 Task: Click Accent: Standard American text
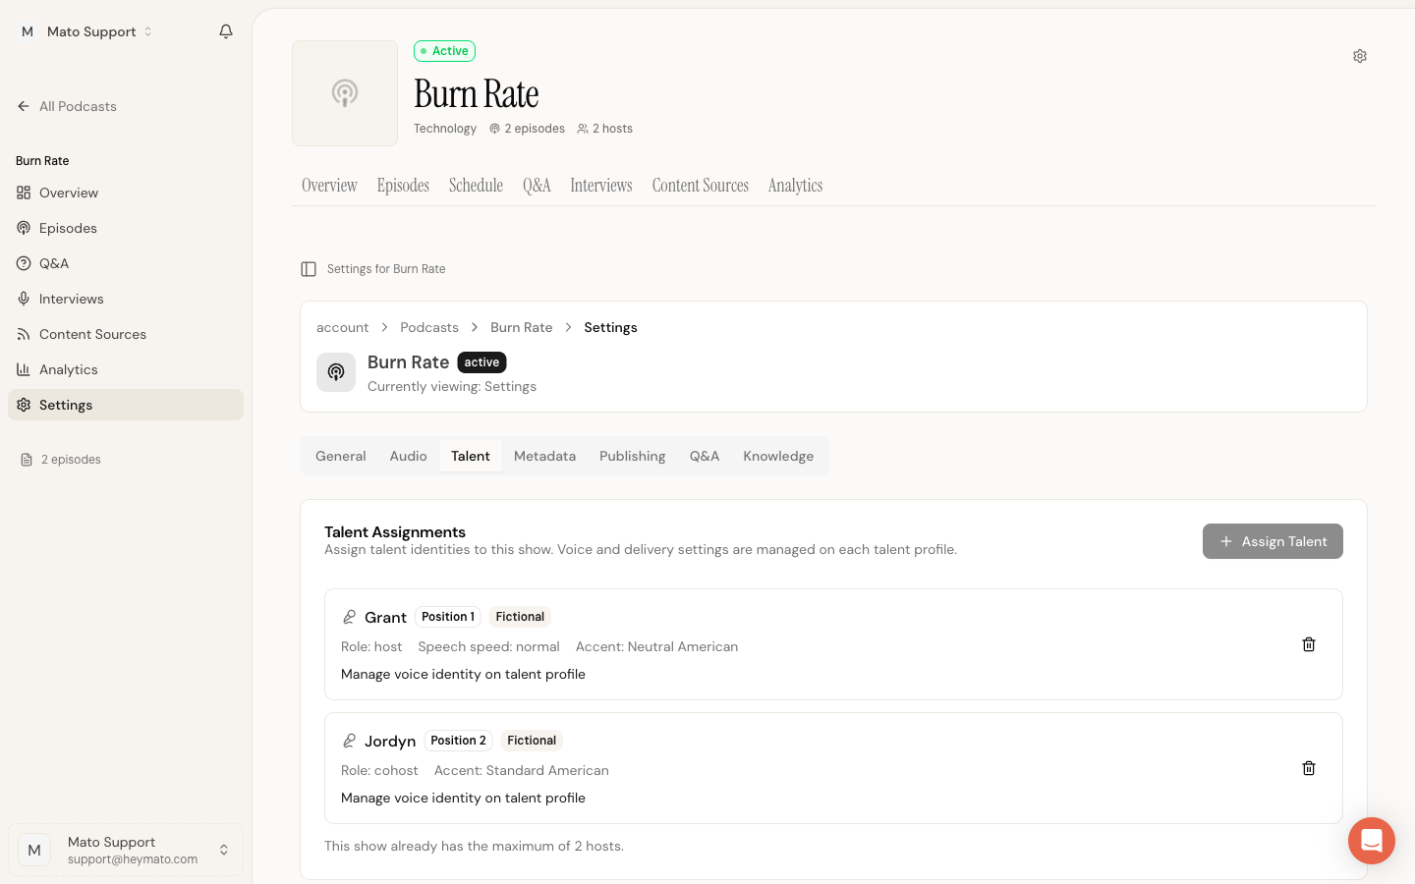tap(522, 770)
